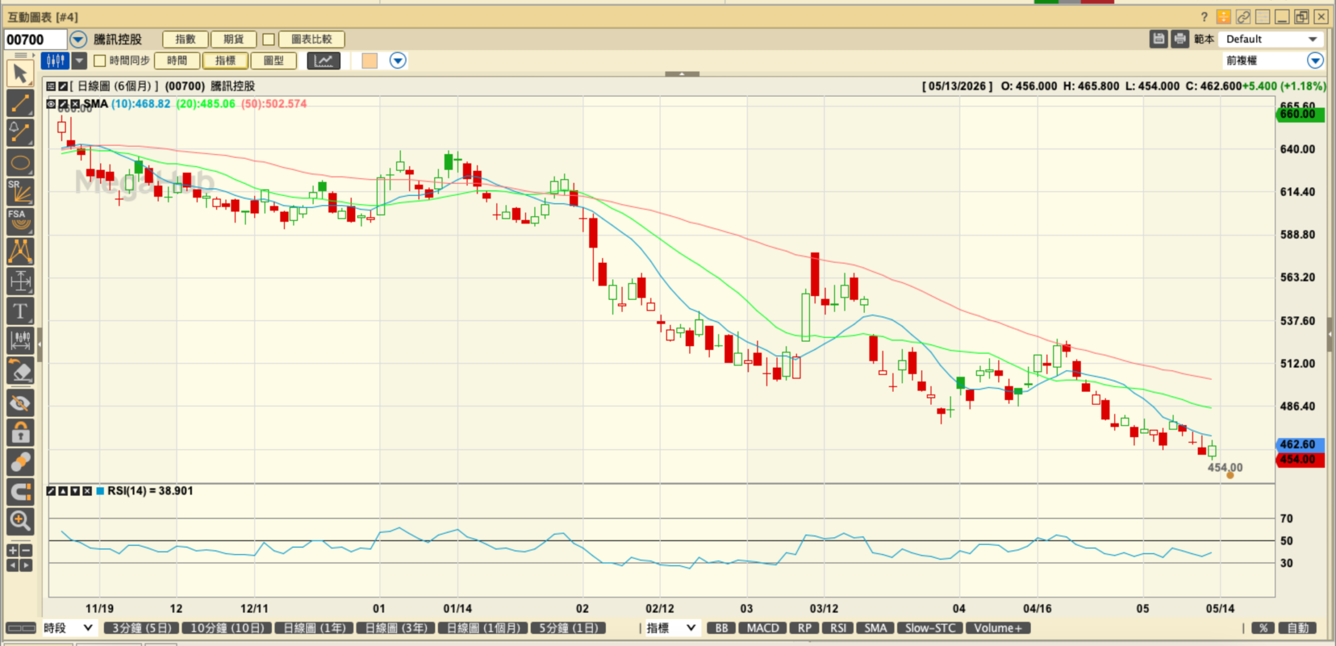Remove the SMA indicator overlay

[x=75, y=104]
